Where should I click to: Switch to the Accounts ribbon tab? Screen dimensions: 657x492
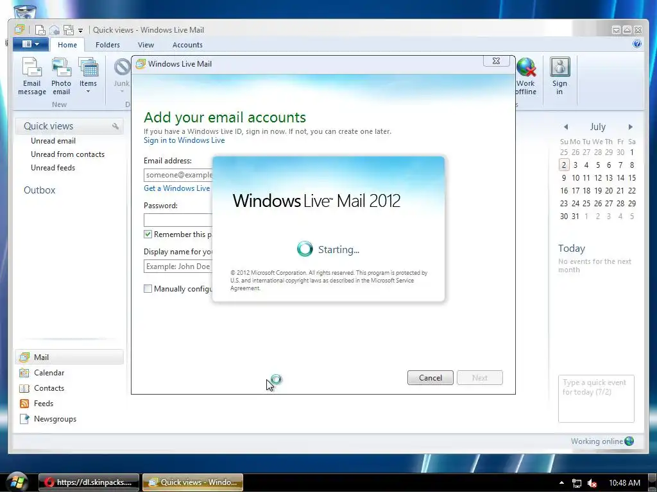[x=187, y=45]
